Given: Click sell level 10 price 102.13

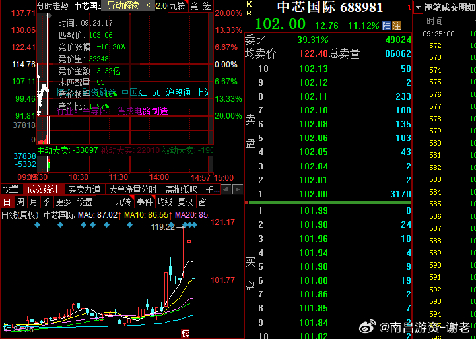Looking at the screenshot, I should pos(314,69).
